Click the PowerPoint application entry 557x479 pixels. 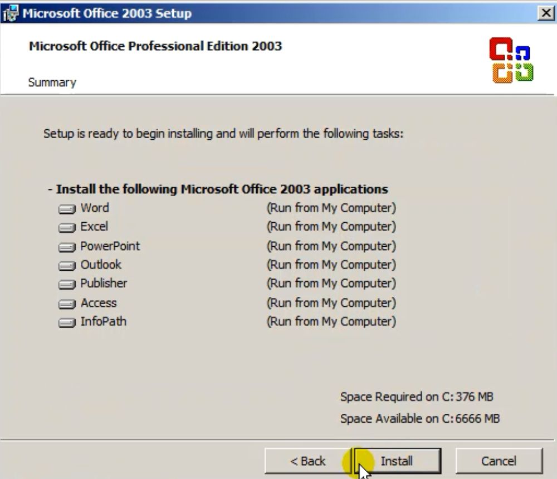pos(110,246)
